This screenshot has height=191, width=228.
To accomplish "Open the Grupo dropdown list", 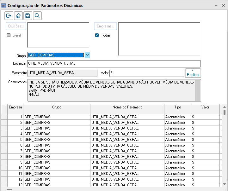I will pyautogui.click(x=87, y=55).
